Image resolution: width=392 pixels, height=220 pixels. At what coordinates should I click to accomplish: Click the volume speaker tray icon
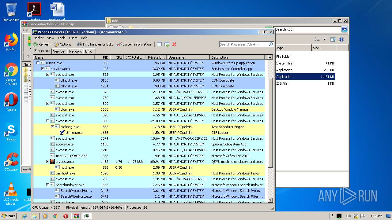[348, 216]
